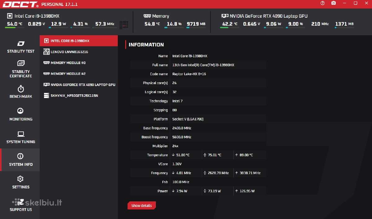Open the Stability Test section
372x219 pixels.
pyautogui.click(x=21, y=47)
